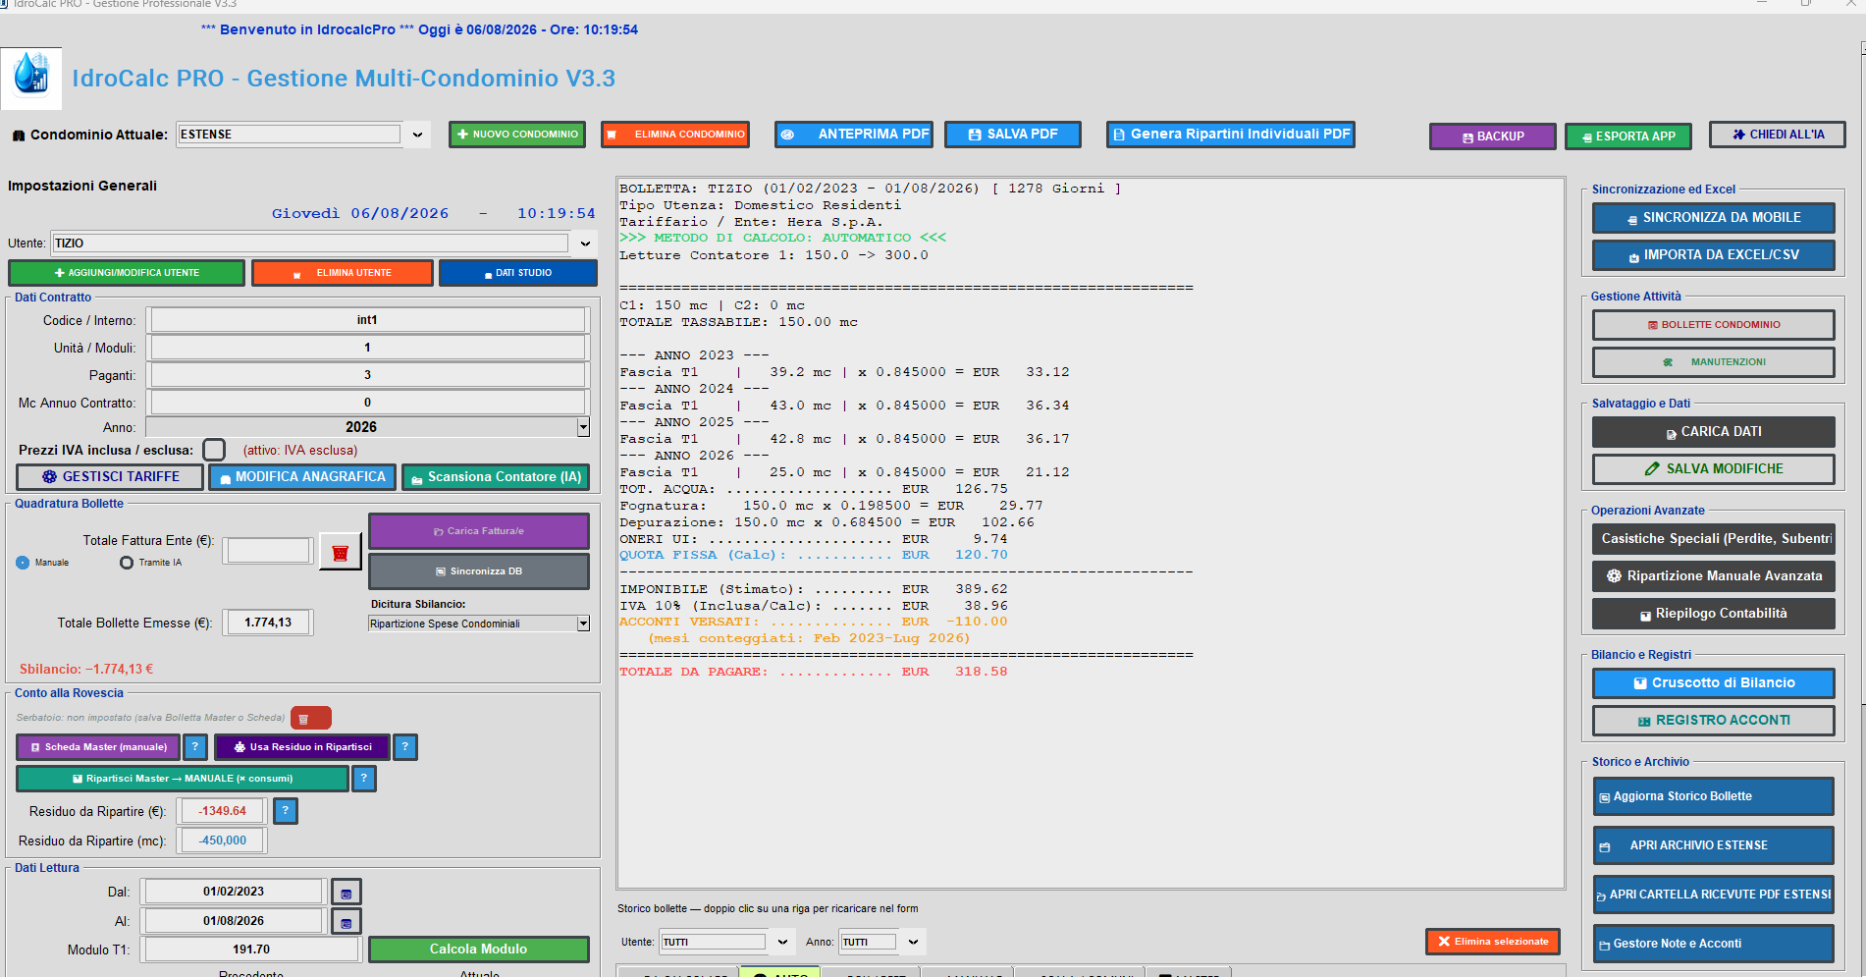
Task: Open the calendar picker for the Dal date
Action: 346,893
